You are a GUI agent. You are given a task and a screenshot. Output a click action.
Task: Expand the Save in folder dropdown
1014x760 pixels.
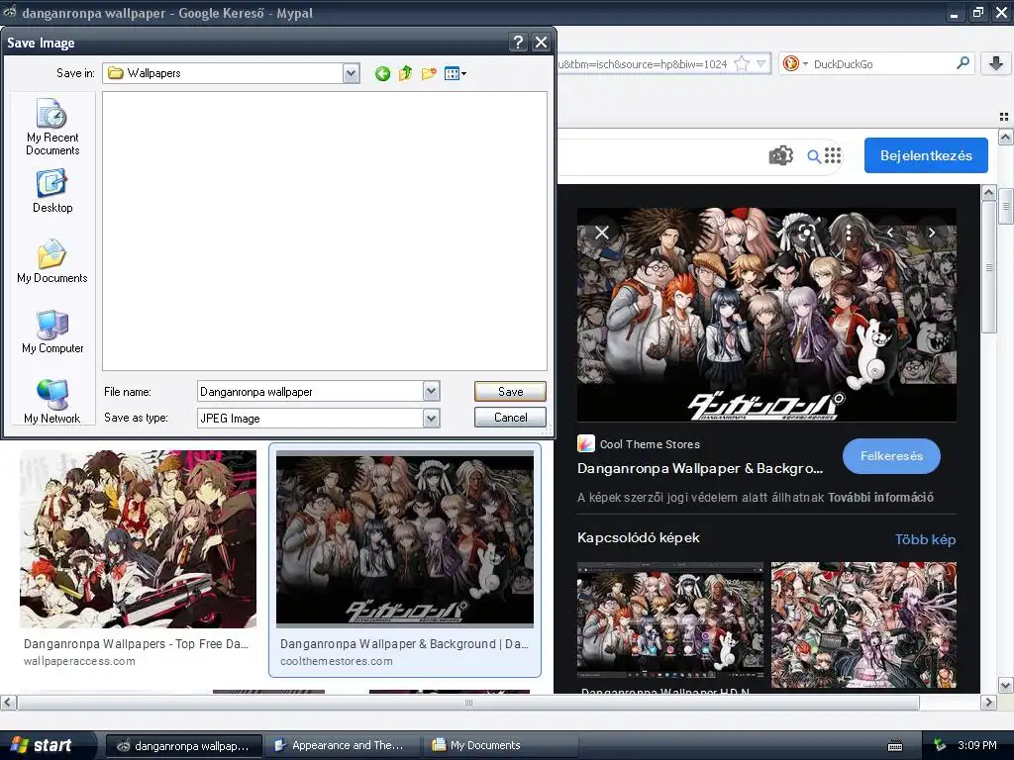pos(352,73)
